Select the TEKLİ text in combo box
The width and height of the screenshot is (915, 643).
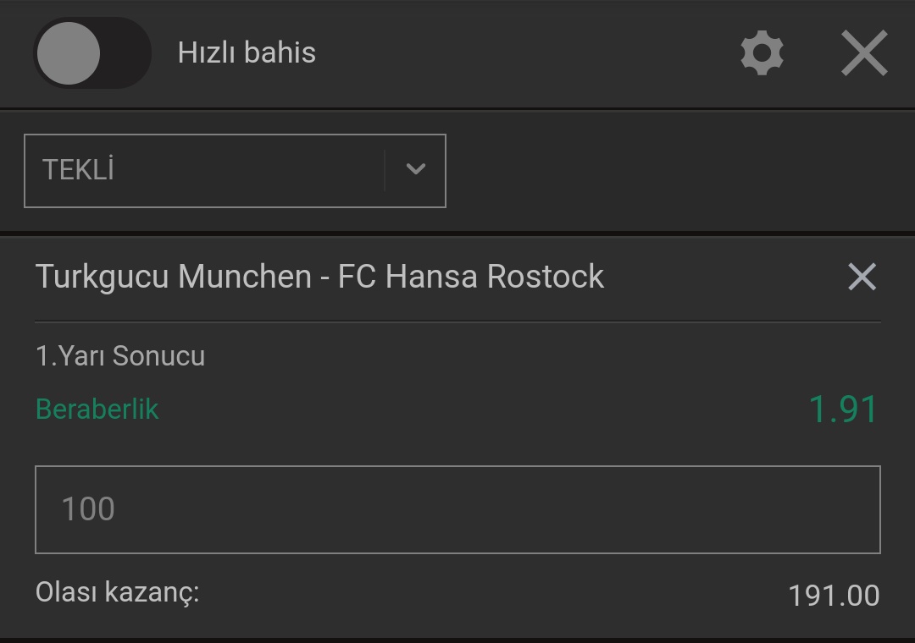click(78, 170)
